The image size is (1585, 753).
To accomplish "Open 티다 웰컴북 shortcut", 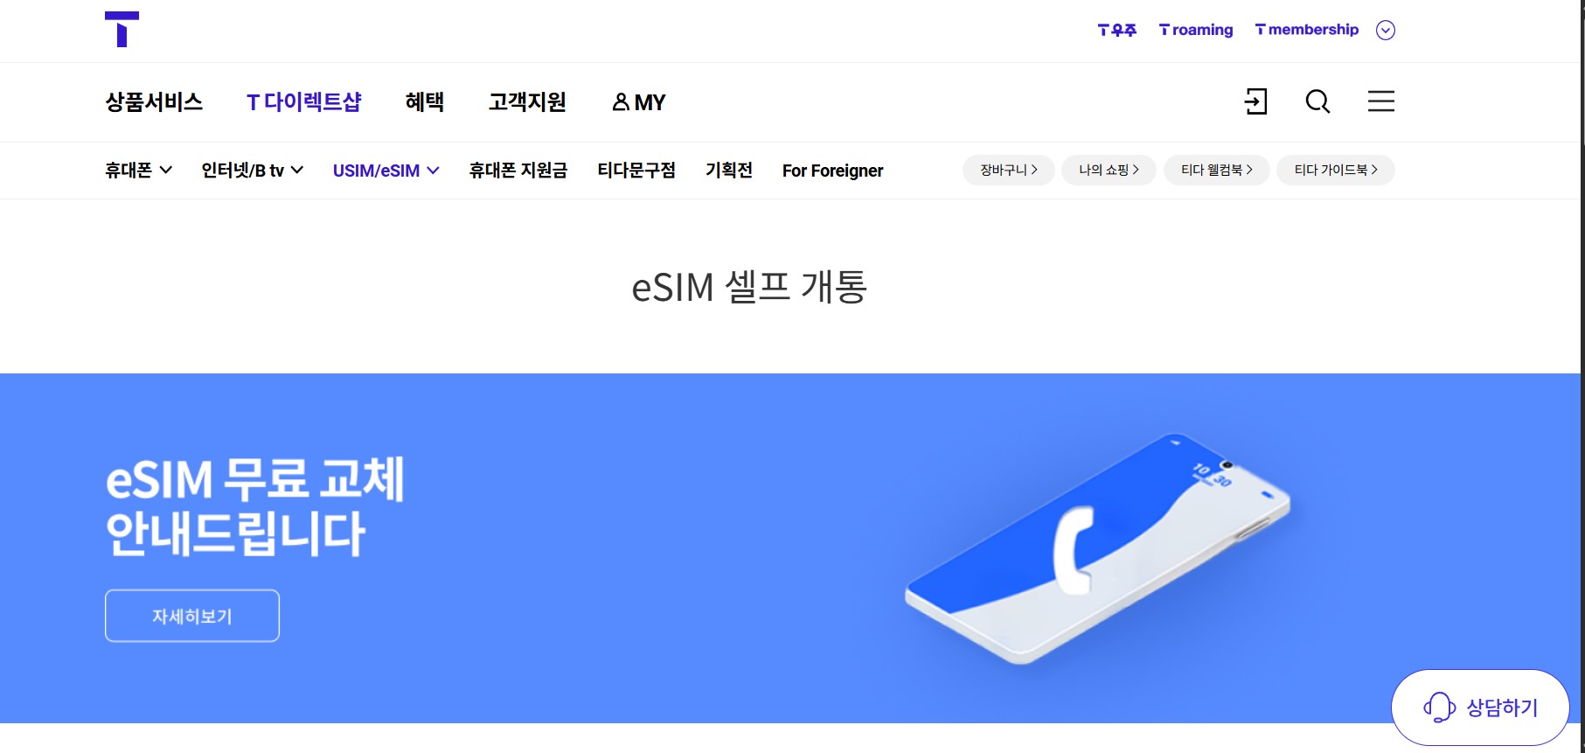I will [1217, 170].
